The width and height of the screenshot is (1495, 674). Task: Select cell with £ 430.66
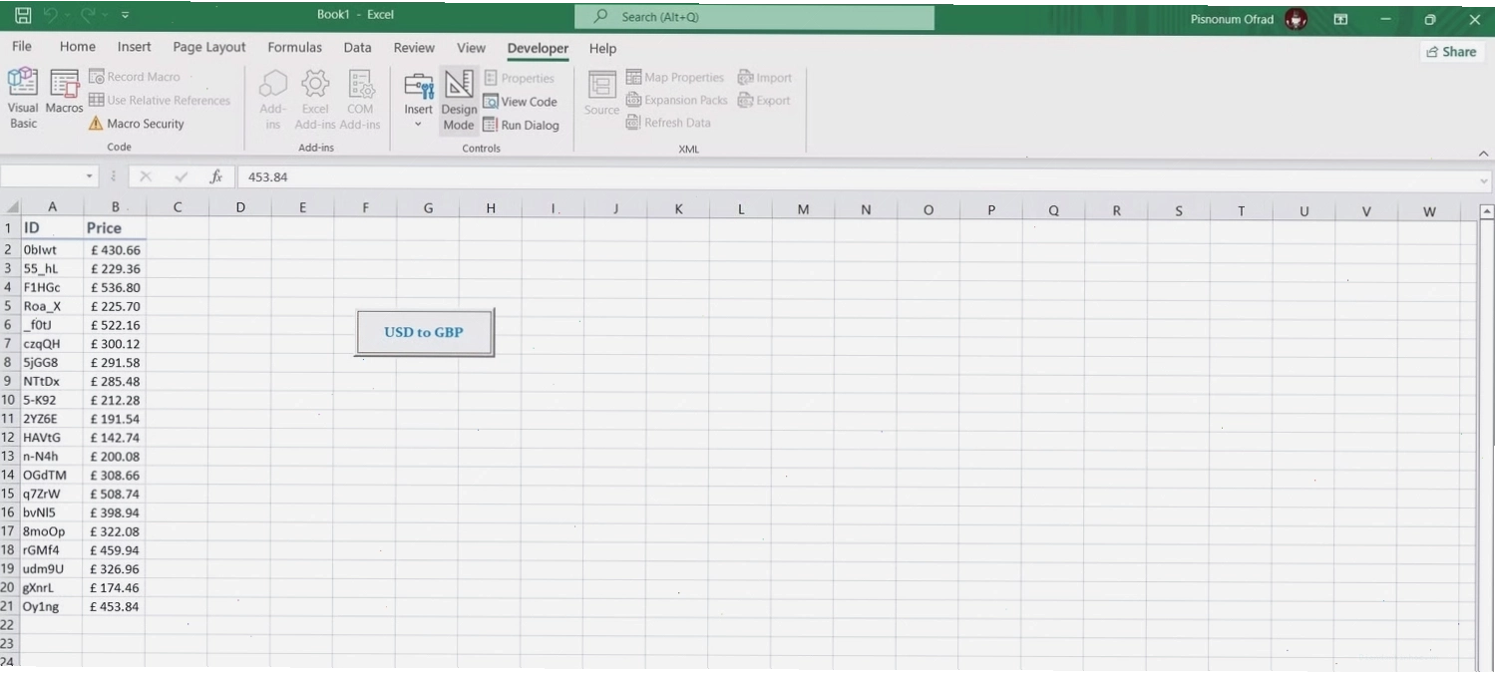point(115,250)
